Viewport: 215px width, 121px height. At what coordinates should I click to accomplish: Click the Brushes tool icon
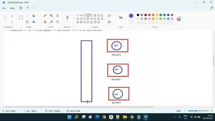(x=67, y=17)
